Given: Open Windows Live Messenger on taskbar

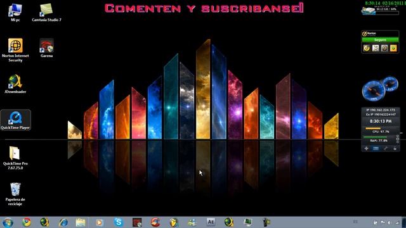Looking at the screenshot, I should coord(192,222).
